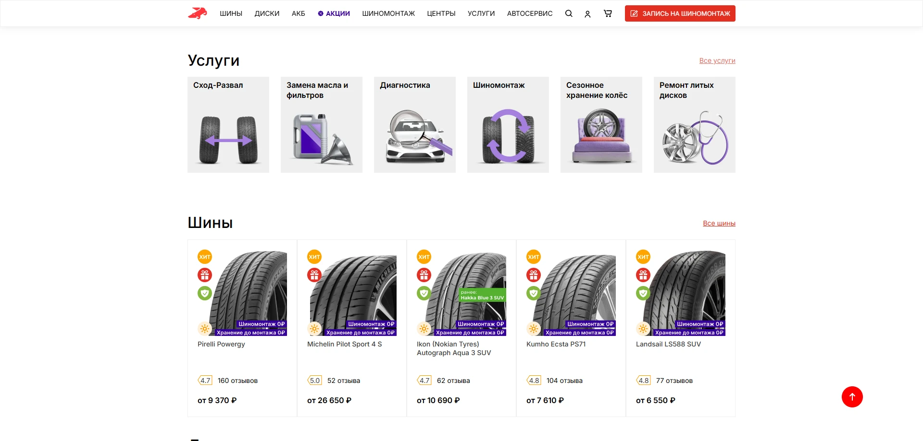This screenshot has width=923, height=441.
Task: Click the green shield icon on Pirelli Powergy
Action: tap(205, 293)
